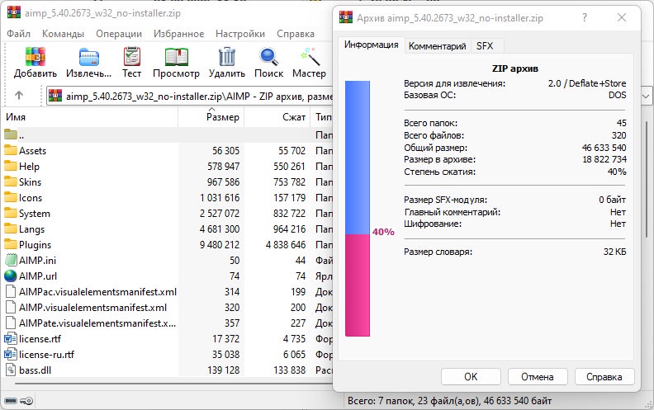Click the bass.dll file icon
This screenshot has height=410, width=654.
point(11,370)
